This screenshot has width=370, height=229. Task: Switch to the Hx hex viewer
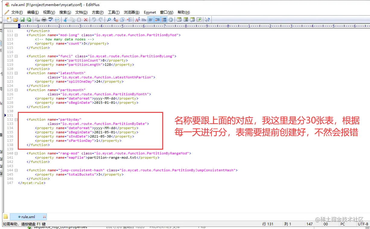[x=144, y=20]
